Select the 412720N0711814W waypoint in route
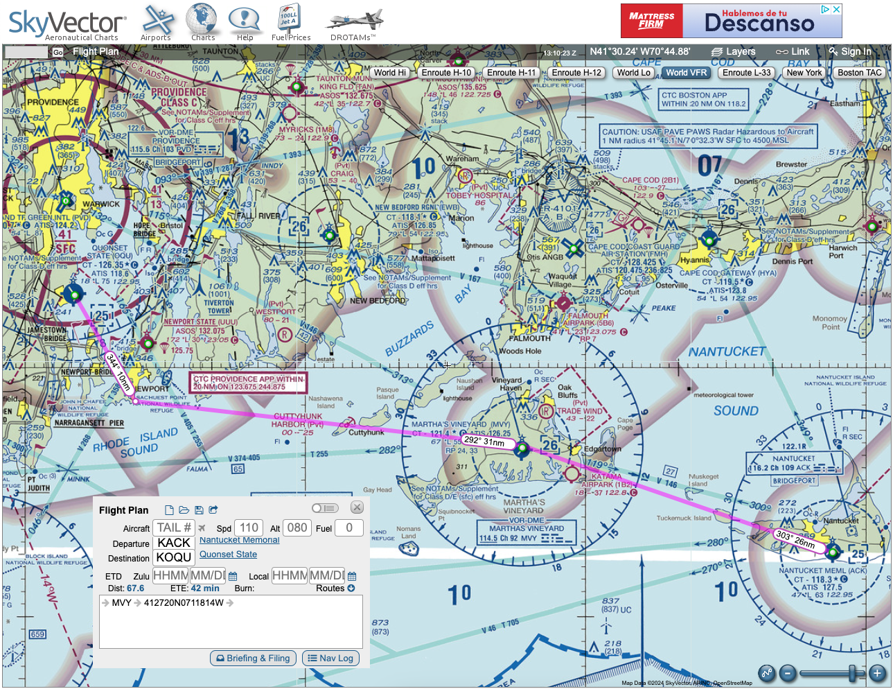This screenshot has height=689, width=893. pyautogui.click(x=184, y=603)
